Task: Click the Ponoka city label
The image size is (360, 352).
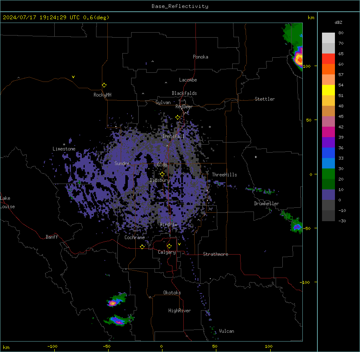Action: [x=200, y=57]
